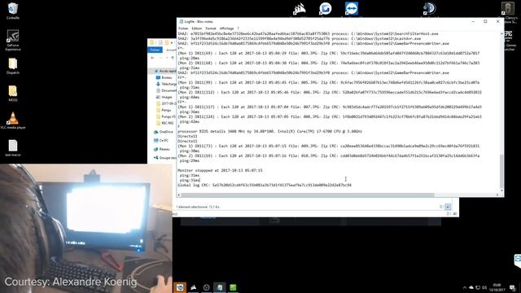Viewport: 521px width, 293px height.
Task: Open the round wheel taskbar icon
Action: click(206, 287)
